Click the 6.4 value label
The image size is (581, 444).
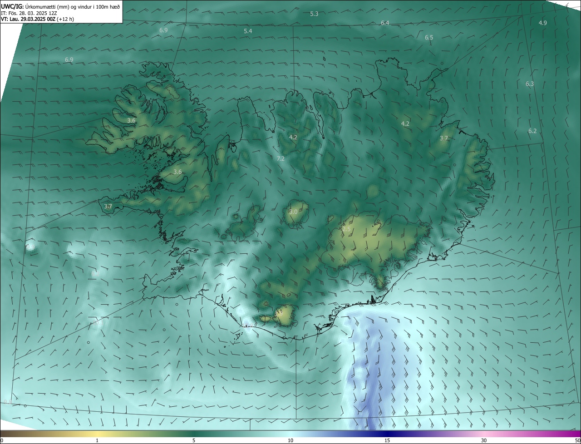tap(385, 23)
